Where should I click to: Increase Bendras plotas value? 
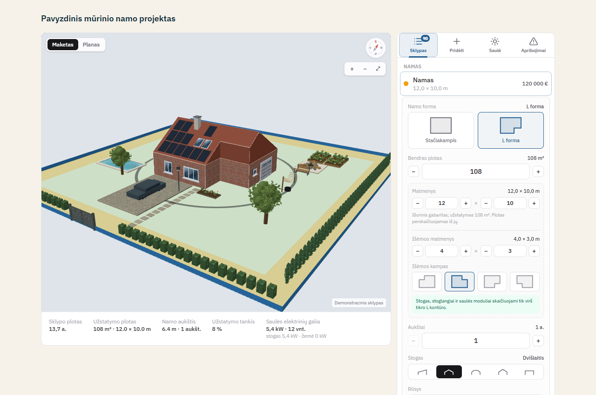[x=538, y=171]
